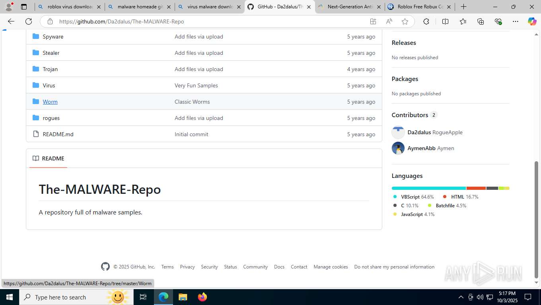Screen dimensions: 541x305
Task: Open the Releases heading link
Action: (x=404, y=42)
